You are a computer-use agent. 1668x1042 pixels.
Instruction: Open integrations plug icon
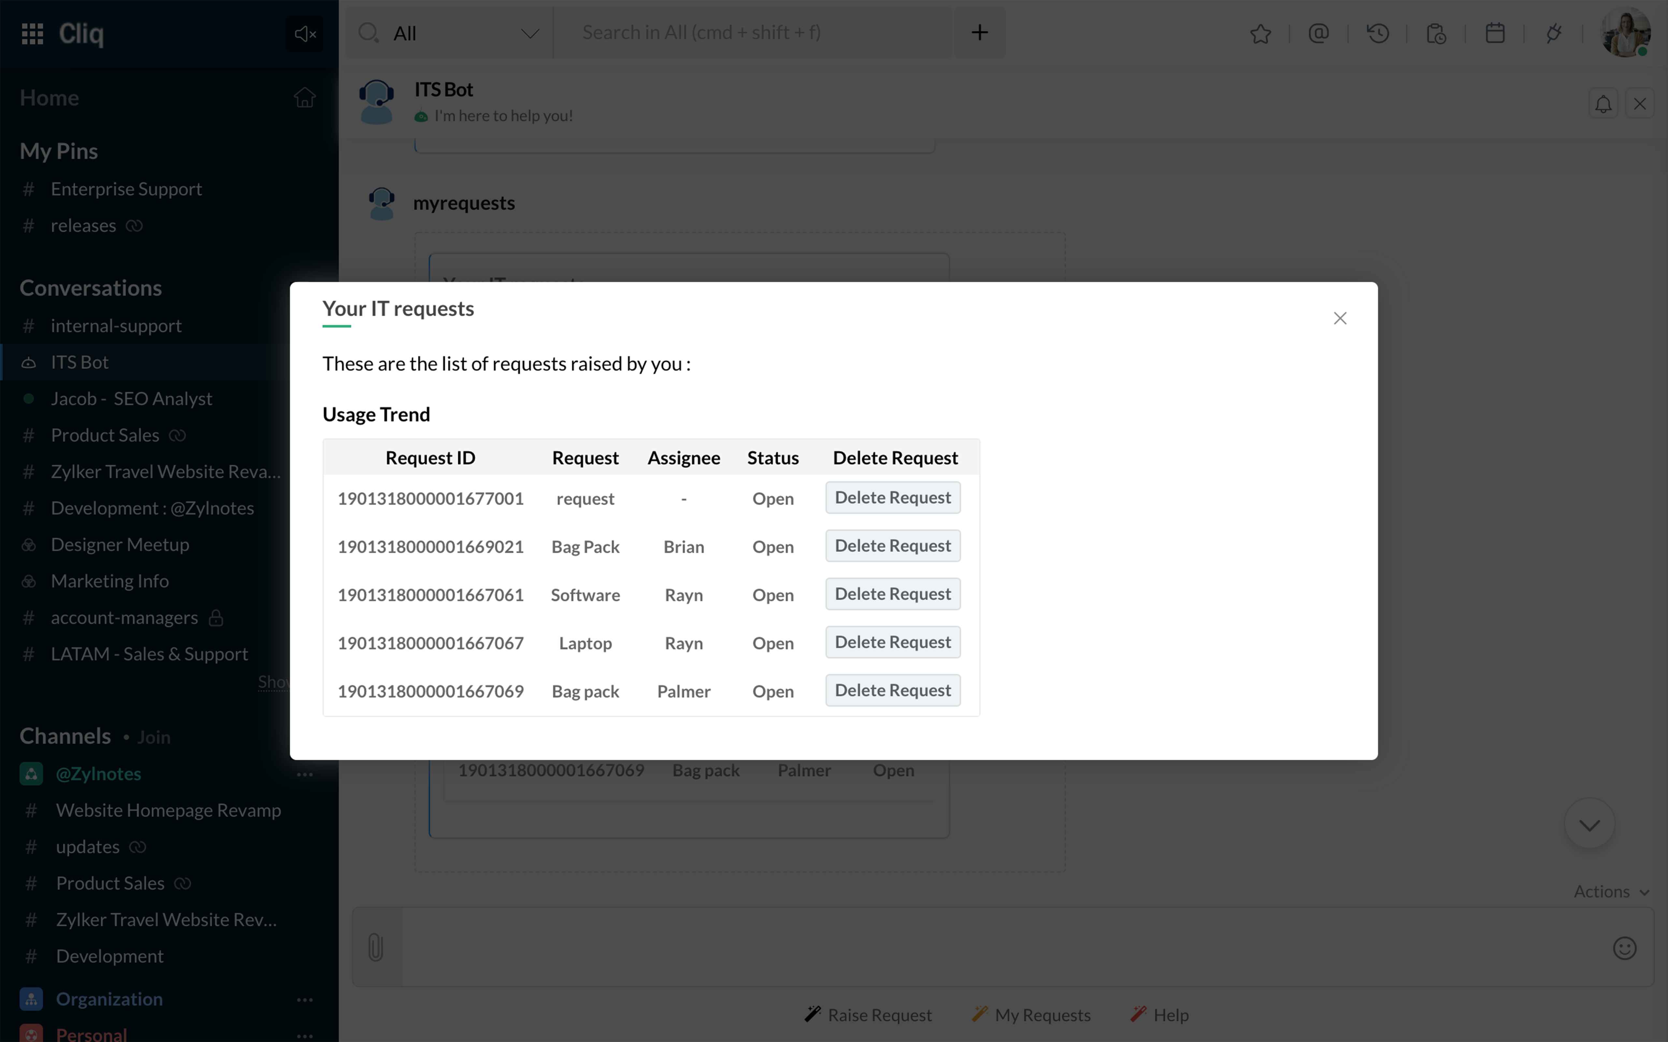pos(1553,33)
